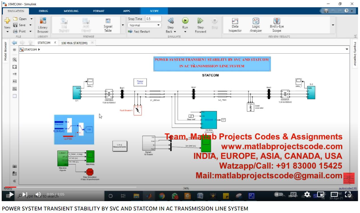Click the image palette icon
Screen dimensions: 360x213
pyautogui.click(x=15, y=88)
